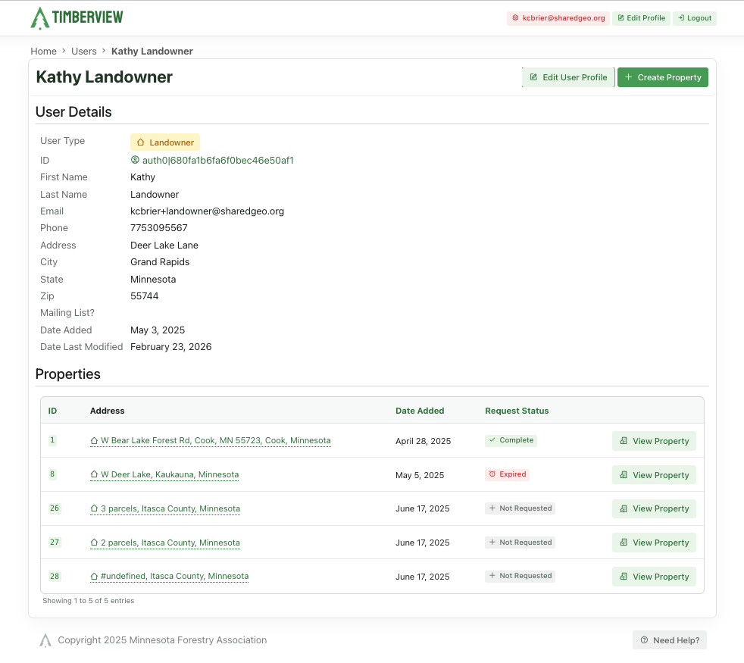Click the ID 26 badge in properties table
This screenshot has height=663, width=744.
pos(55,508)
